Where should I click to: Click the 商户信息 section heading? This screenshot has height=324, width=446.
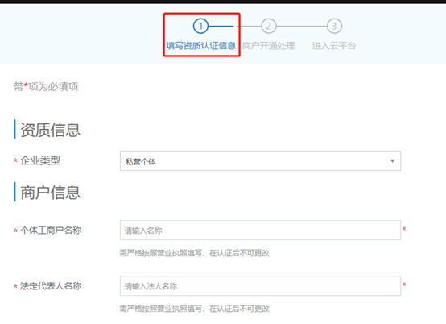click(51, 193)
